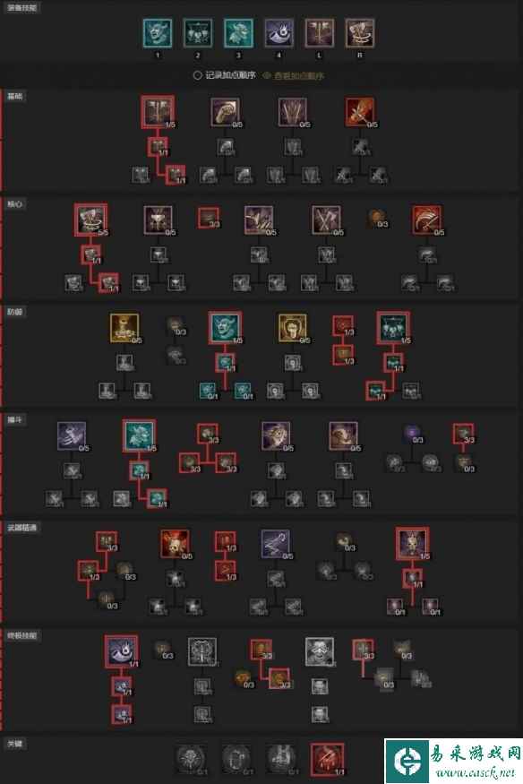The height and width of the screenshot is (784, 523).
Task: Click the red skull 0/5 skill in 武器精通 row
Action: (x=175, y=544)
